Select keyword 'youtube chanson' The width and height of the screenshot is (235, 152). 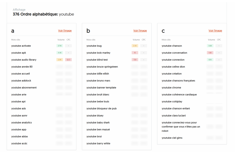pyautogui.click(x=172, y=46)
